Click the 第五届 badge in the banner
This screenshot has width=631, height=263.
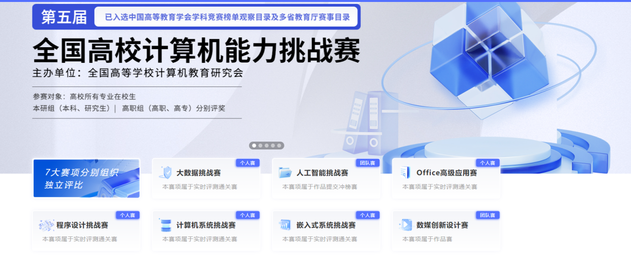64,17
